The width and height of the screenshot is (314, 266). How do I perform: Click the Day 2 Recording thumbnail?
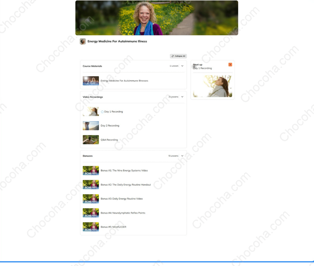91,125
